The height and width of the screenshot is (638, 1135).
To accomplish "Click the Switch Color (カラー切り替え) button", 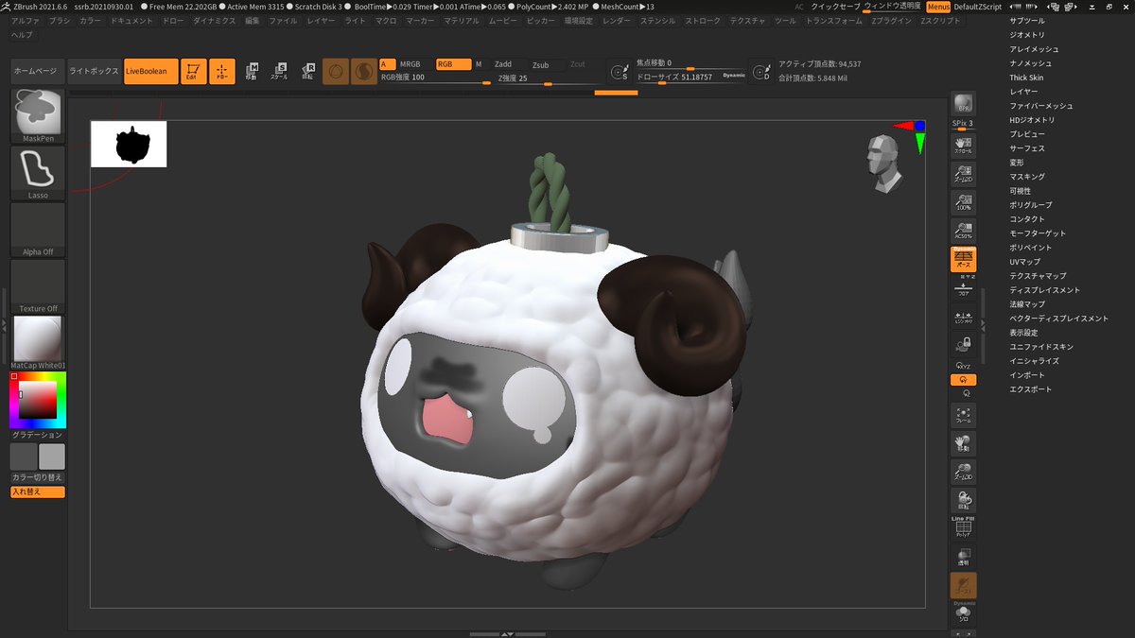I will tap(38, 477).
